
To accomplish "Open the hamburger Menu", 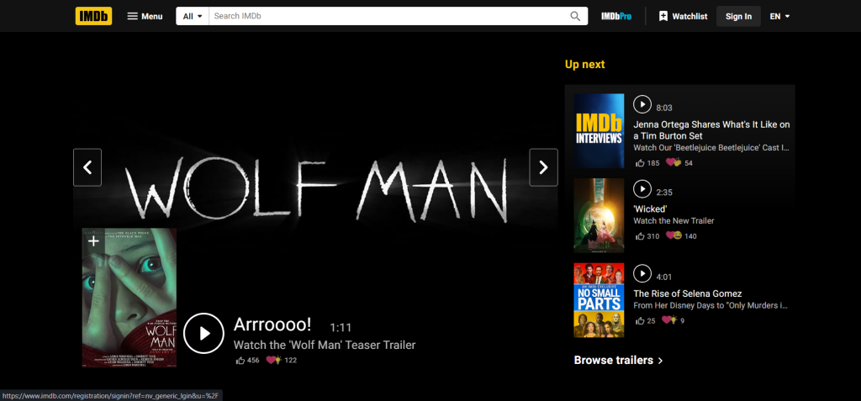I will pos(145,16).
